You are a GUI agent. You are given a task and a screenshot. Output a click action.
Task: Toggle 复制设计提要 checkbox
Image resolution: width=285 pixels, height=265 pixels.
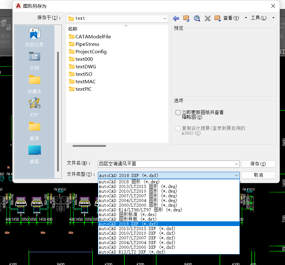click(x=178, y=128)
